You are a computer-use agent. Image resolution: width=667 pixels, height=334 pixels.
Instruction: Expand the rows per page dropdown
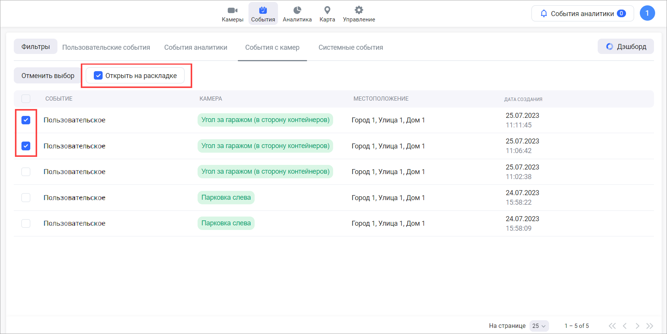[539, 326]
